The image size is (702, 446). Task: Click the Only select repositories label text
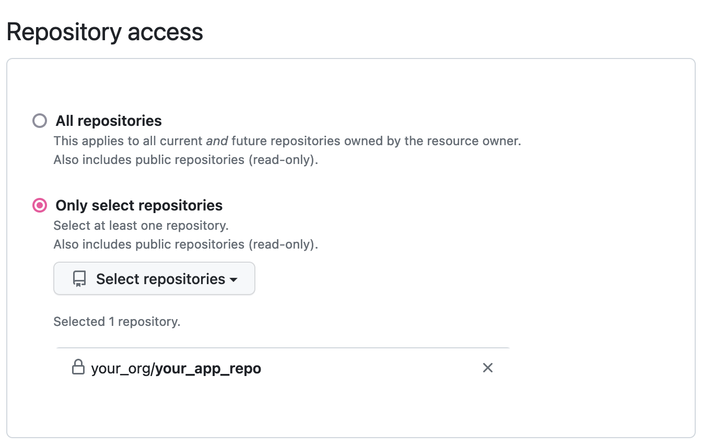(139, 205)
